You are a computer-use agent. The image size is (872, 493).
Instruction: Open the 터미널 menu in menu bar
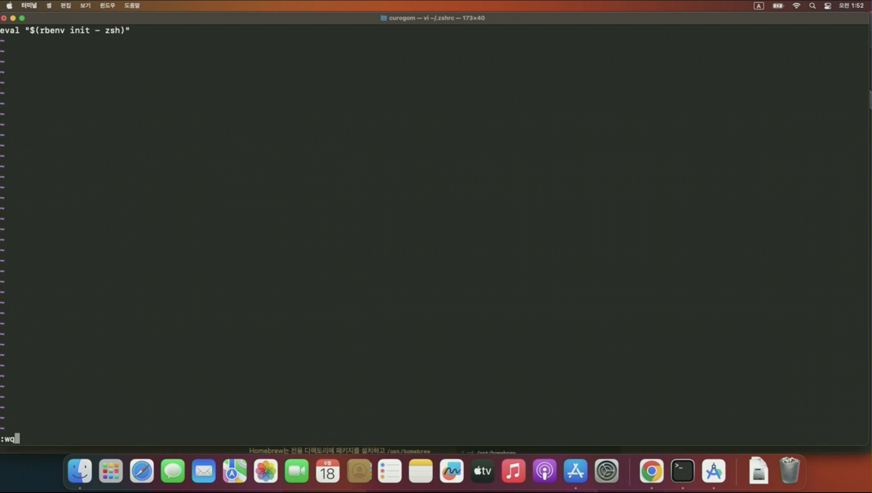(29, 5)
